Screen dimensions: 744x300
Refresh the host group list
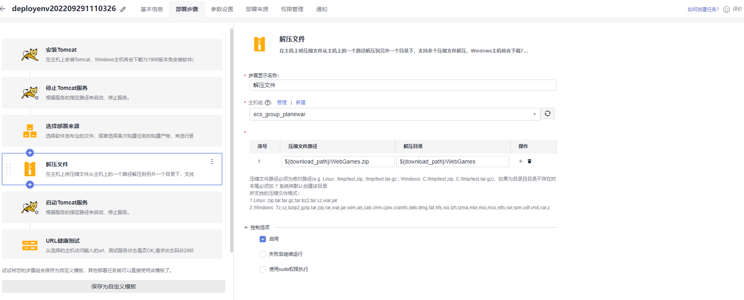[x=547, y=114]
